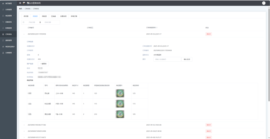Click the 商品管理 bag icon in sidebar
This screenshot has height=139, width=270.
3,16
